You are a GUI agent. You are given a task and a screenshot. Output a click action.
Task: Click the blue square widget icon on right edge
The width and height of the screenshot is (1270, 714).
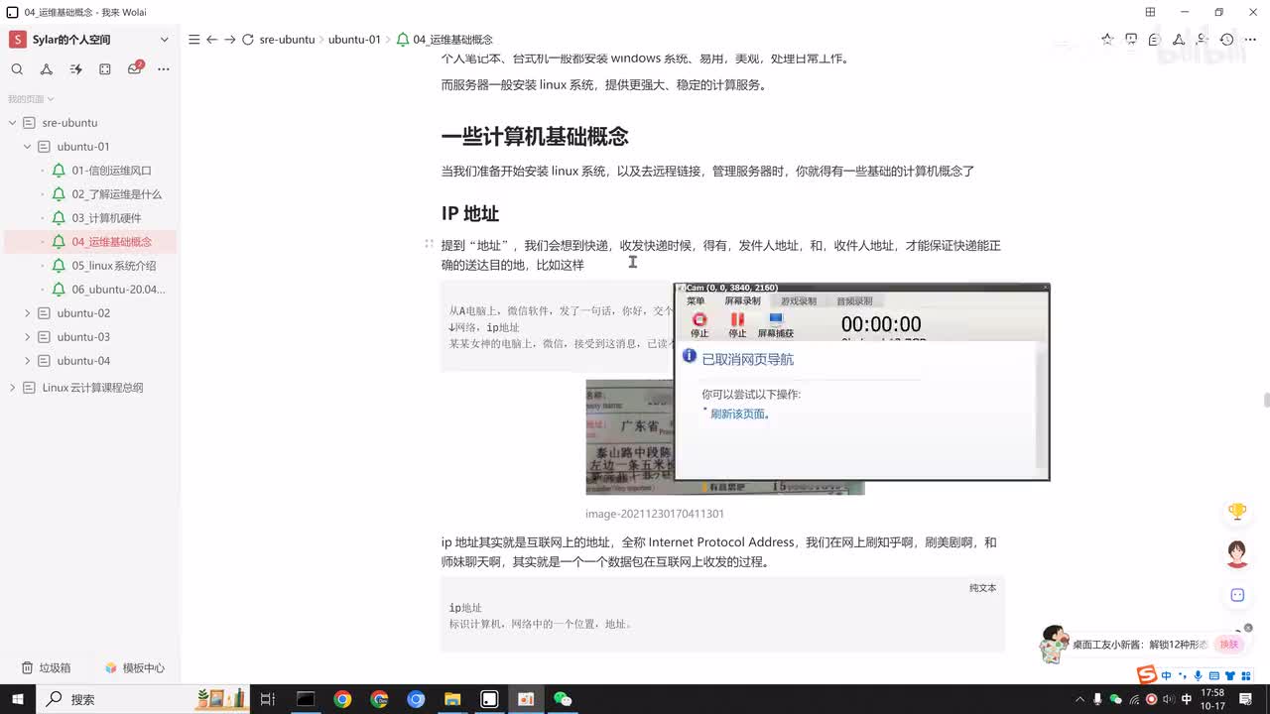1237,595
